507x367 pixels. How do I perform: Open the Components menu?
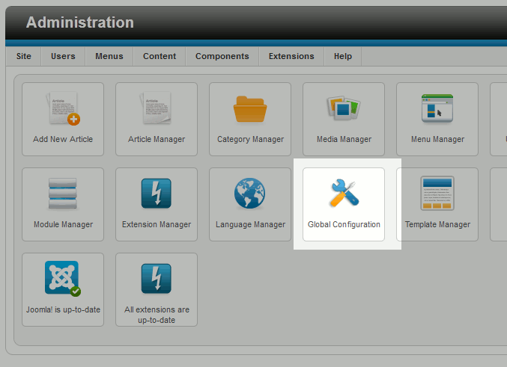(x=222, y=56)
